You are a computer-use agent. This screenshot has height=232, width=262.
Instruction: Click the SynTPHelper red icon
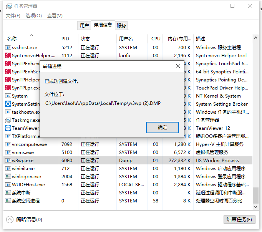click(x=8, y=80)
